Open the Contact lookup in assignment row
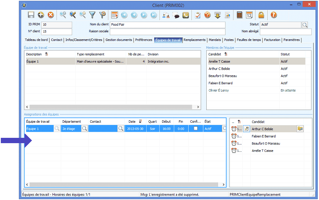319x200 pixels. [x=121, y=128]
